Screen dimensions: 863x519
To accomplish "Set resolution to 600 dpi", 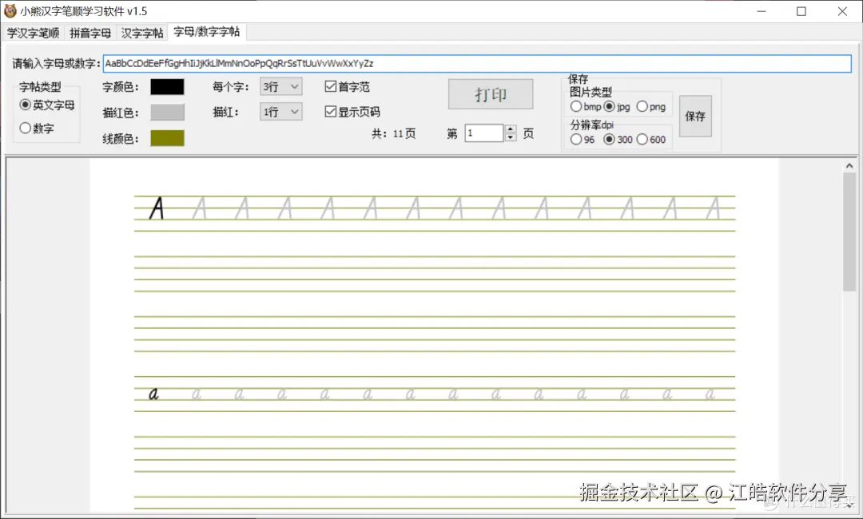I will 643,139.
